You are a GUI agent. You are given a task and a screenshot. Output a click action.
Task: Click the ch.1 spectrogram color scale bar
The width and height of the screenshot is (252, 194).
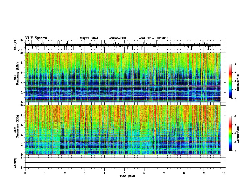tap(230, 81)
